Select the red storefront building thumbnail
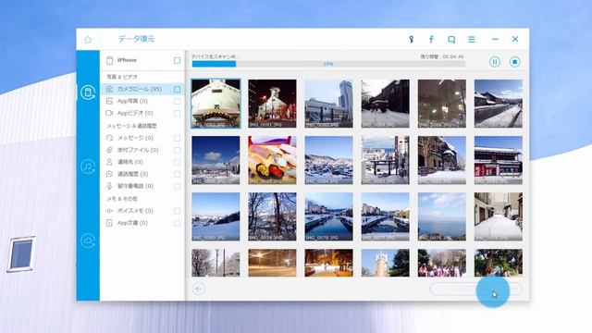The width and height of the screenshot is (592, 333). [x=499, y=160]
